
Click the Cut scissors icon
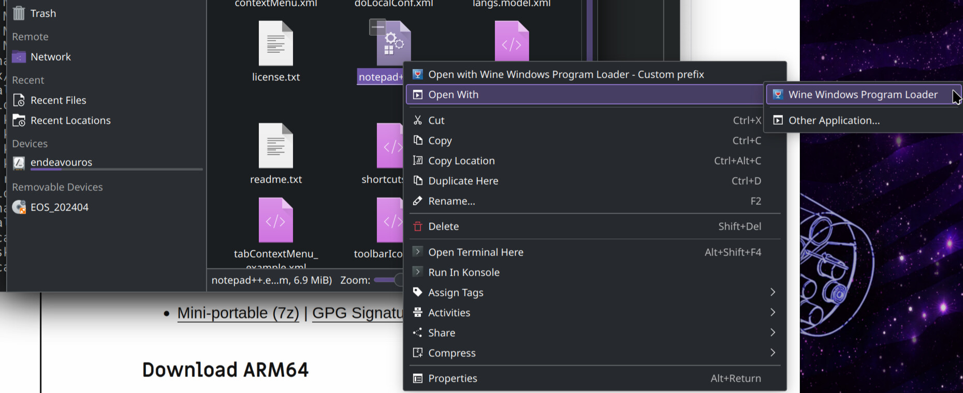pyautogui.click(x=418, y=120)
